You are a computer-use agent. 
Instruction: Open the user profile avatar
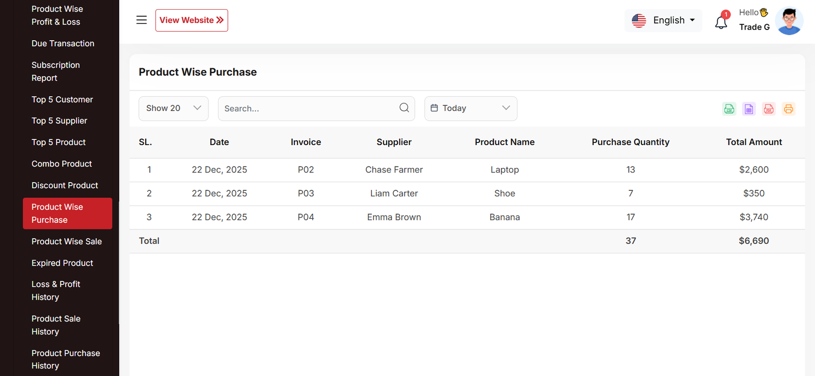789,21
